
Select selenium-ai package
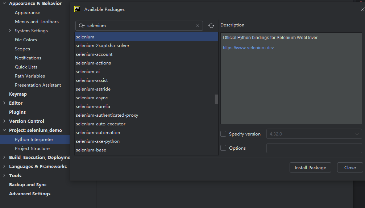tap(146, 72)
